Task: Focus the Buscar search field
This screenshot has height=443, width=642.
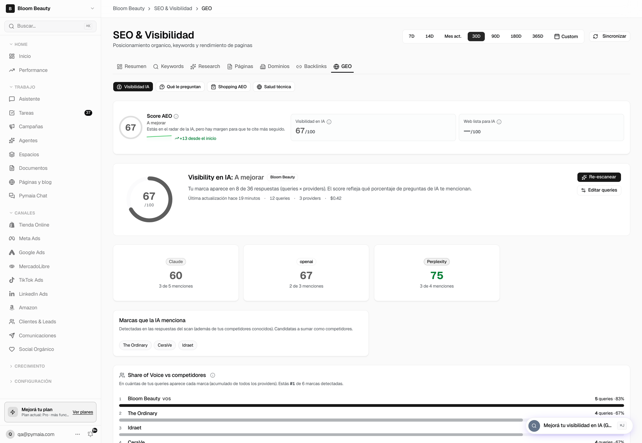Action: [51, 26]
